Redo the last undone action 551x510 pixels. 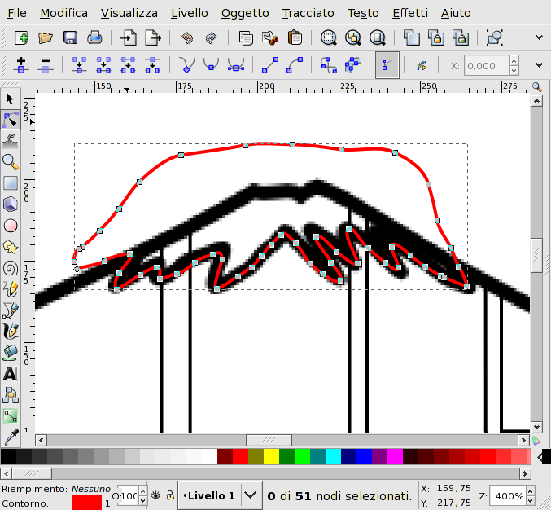coord(211,37)
